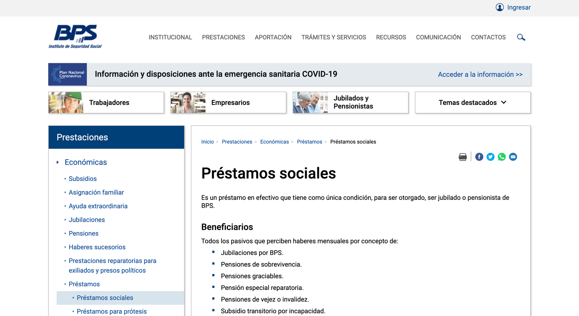
Task: Open Asignación familiar in the sidebar
Action: [96, 193]
